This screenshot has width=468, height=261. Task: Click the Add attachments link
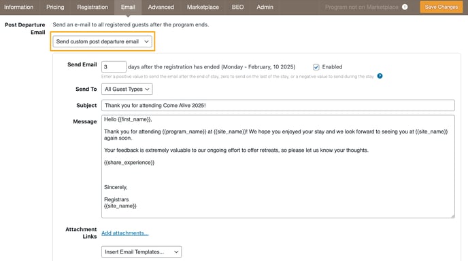point(124,233)
